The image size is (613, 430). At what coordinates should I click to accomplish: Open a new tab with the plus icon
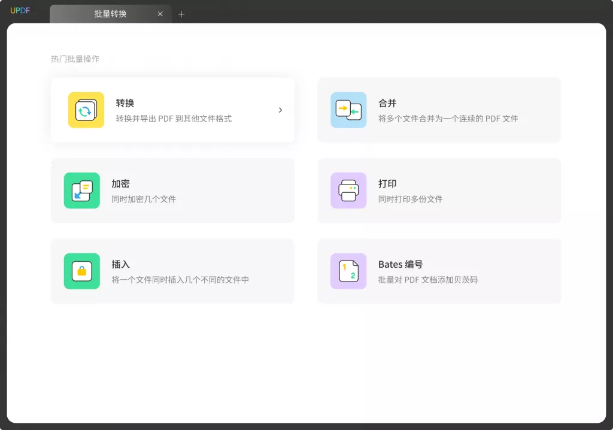point(181,14)
